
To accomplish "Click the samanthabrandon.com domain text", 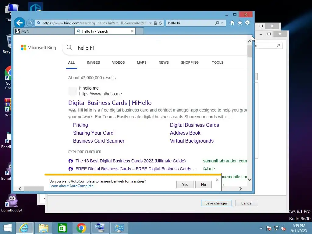I will click(x=225, y=161).
